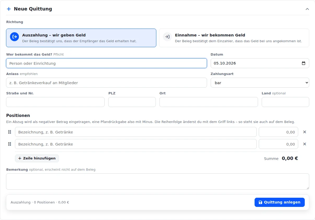Click into the PLZ field
This screenshot has width=315, height=220.
click(132, 102)
